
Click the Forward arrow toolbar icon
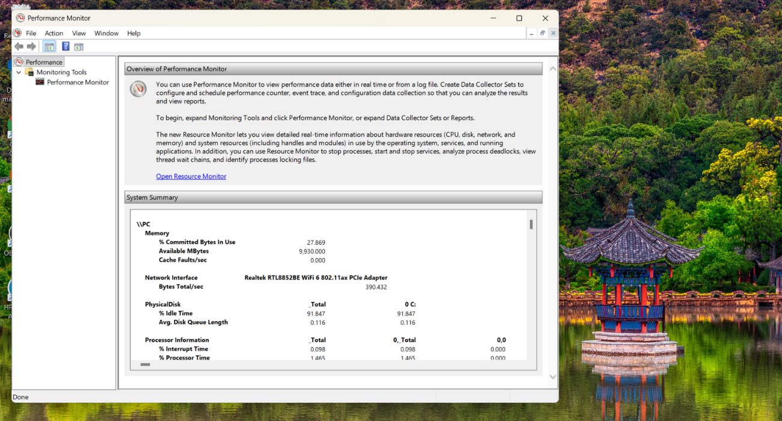pos(31,46)
